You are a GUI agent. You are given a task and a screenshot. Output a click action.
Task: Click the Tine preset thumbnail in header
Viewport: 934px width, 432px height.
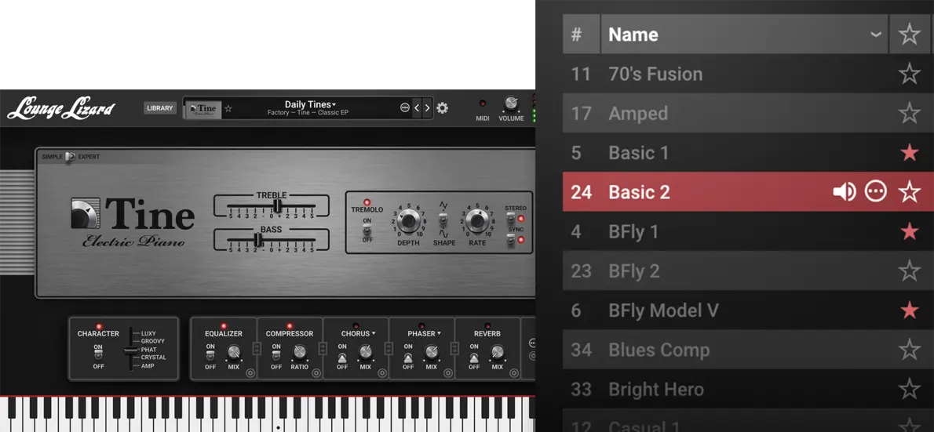click(203, 109)
